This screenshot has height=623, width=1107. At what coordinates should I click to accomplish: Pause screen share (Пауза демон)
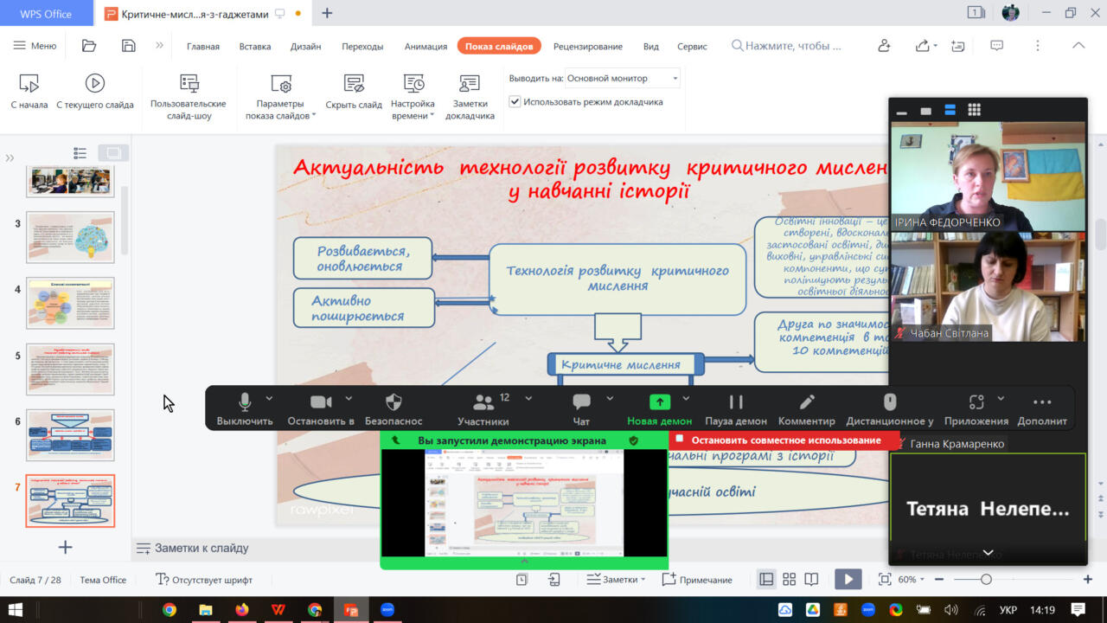click(736, 409)
